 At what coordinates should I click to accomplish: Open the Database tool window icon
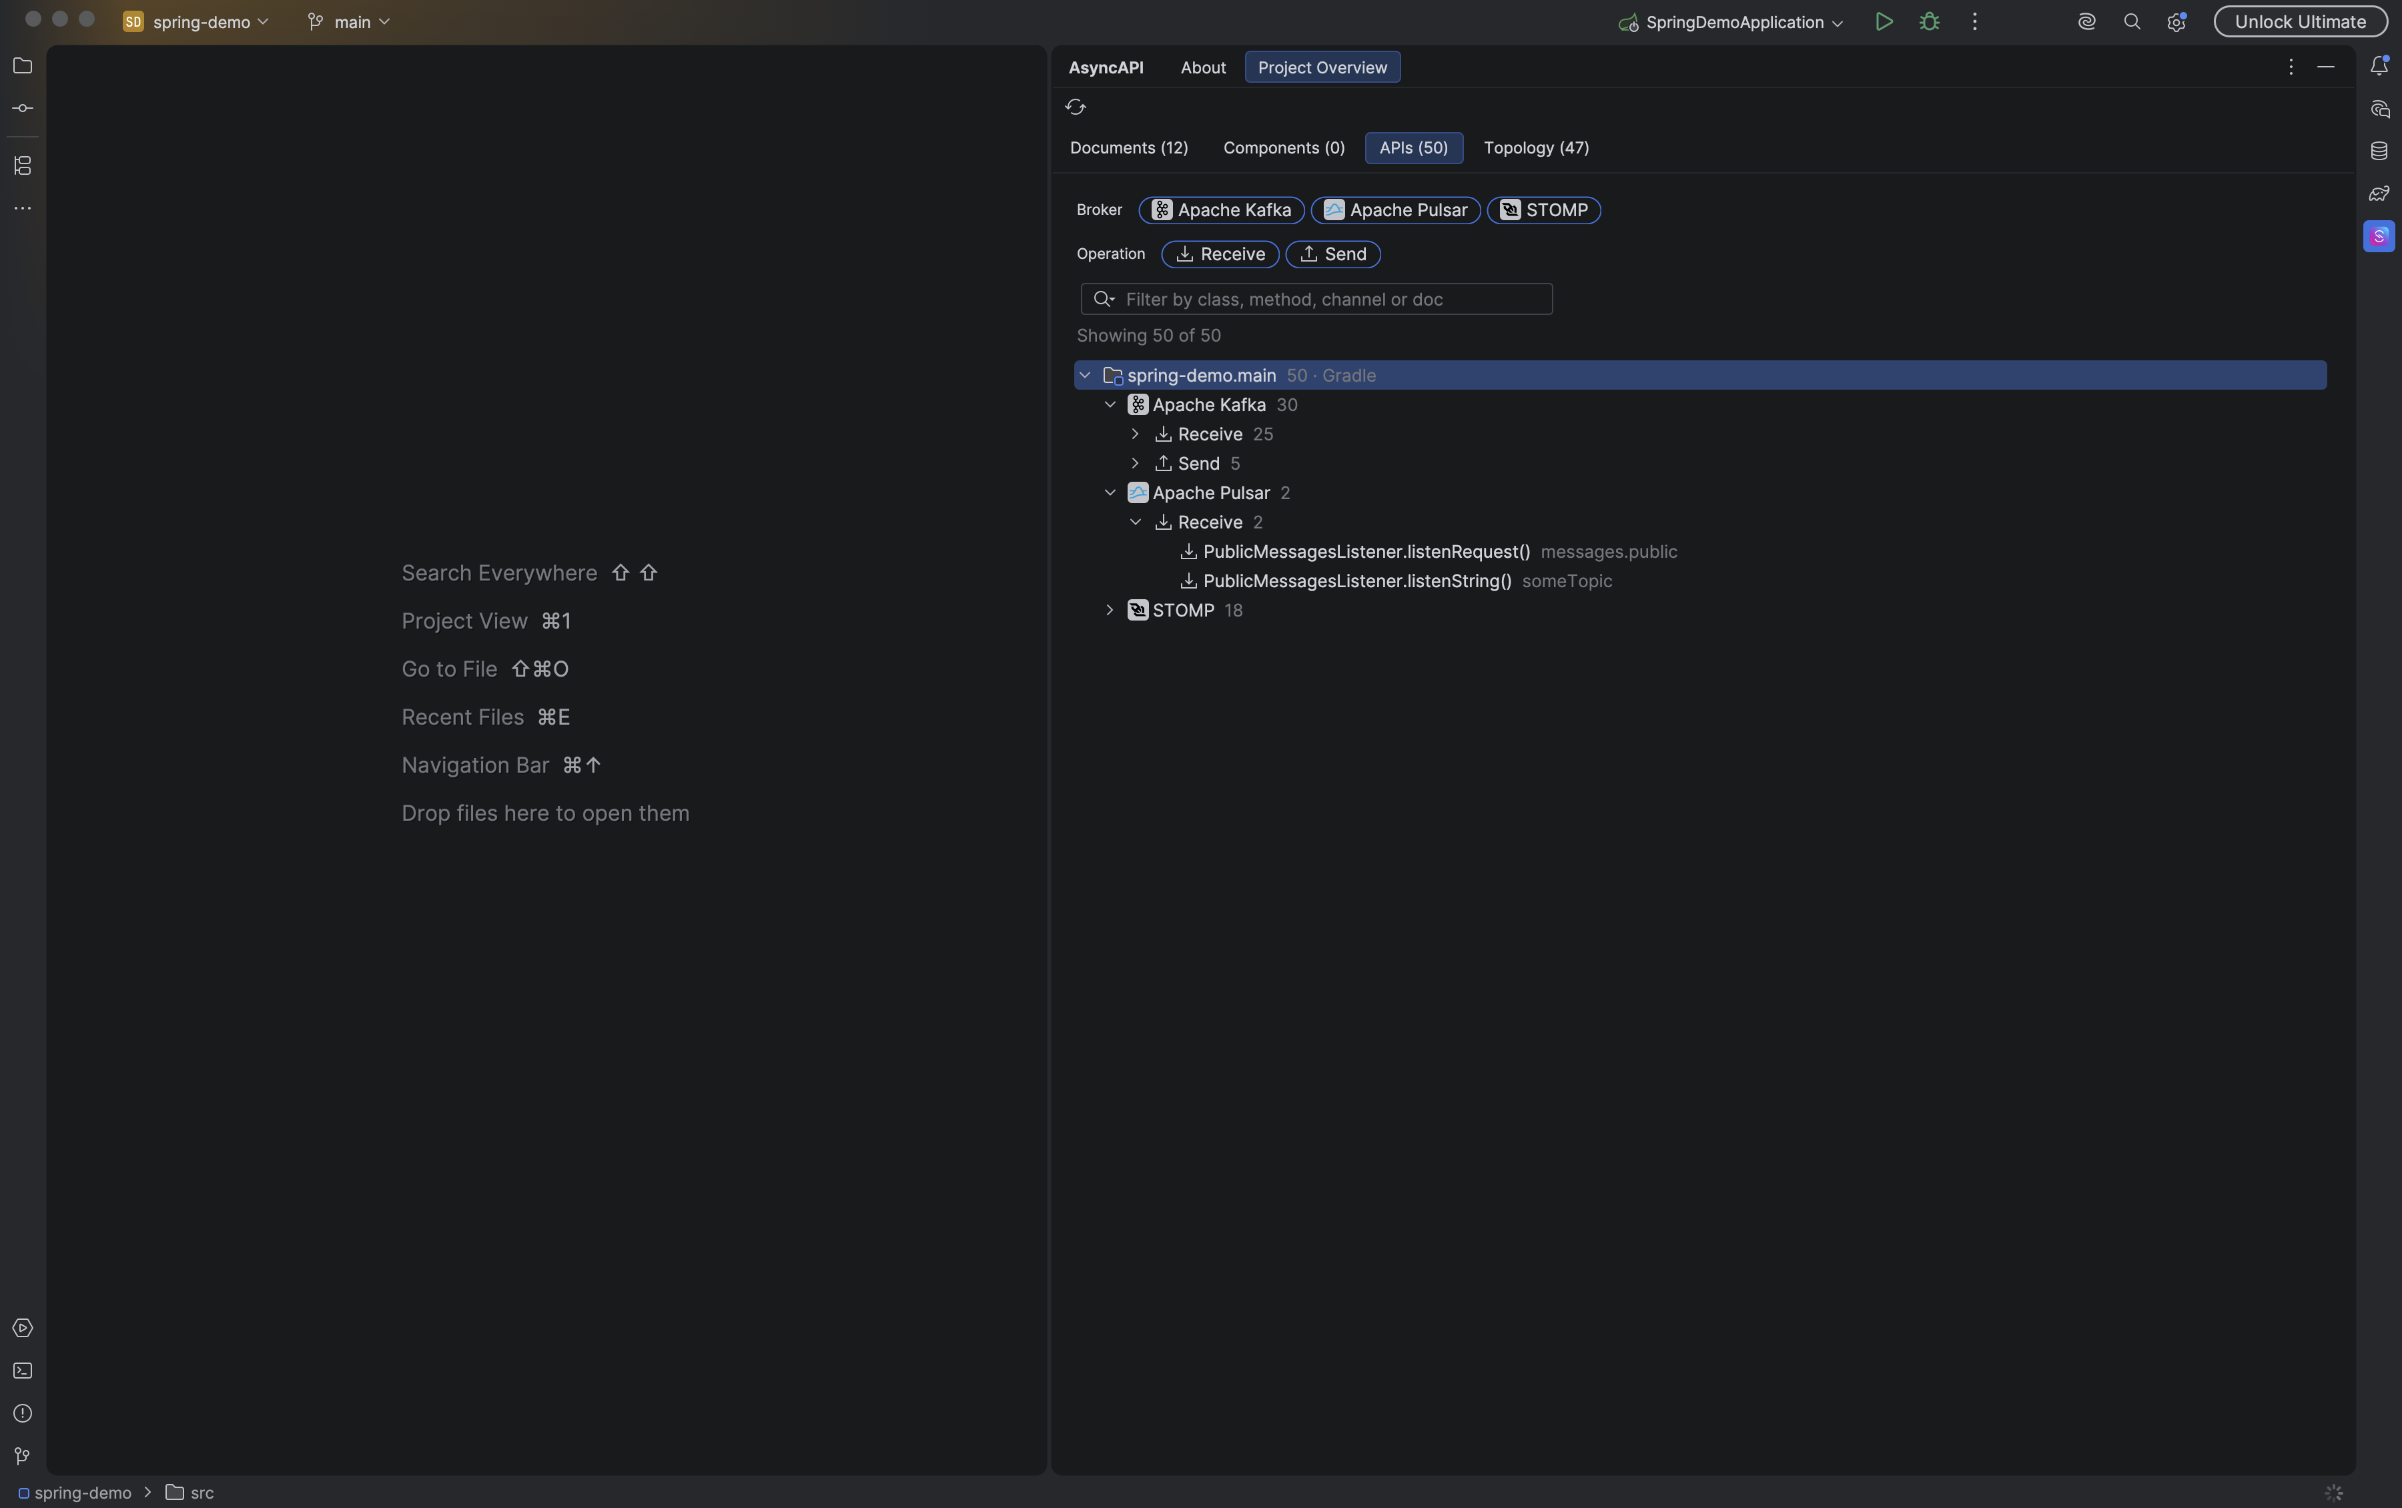tap(2379, 151)
